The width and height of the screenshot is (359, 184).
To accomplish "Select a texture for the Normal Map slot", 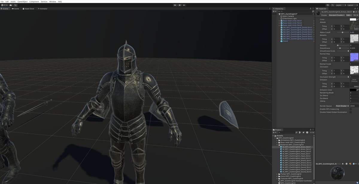I will coord(356,61).
